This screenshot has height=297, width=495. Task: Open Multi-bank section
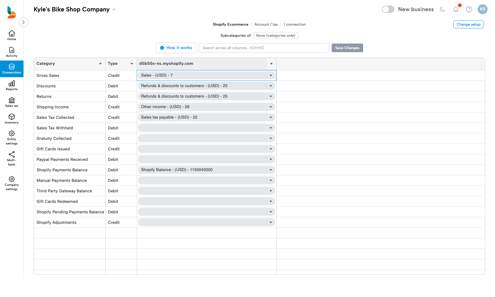pyautogui.click(x=12, y=159)
